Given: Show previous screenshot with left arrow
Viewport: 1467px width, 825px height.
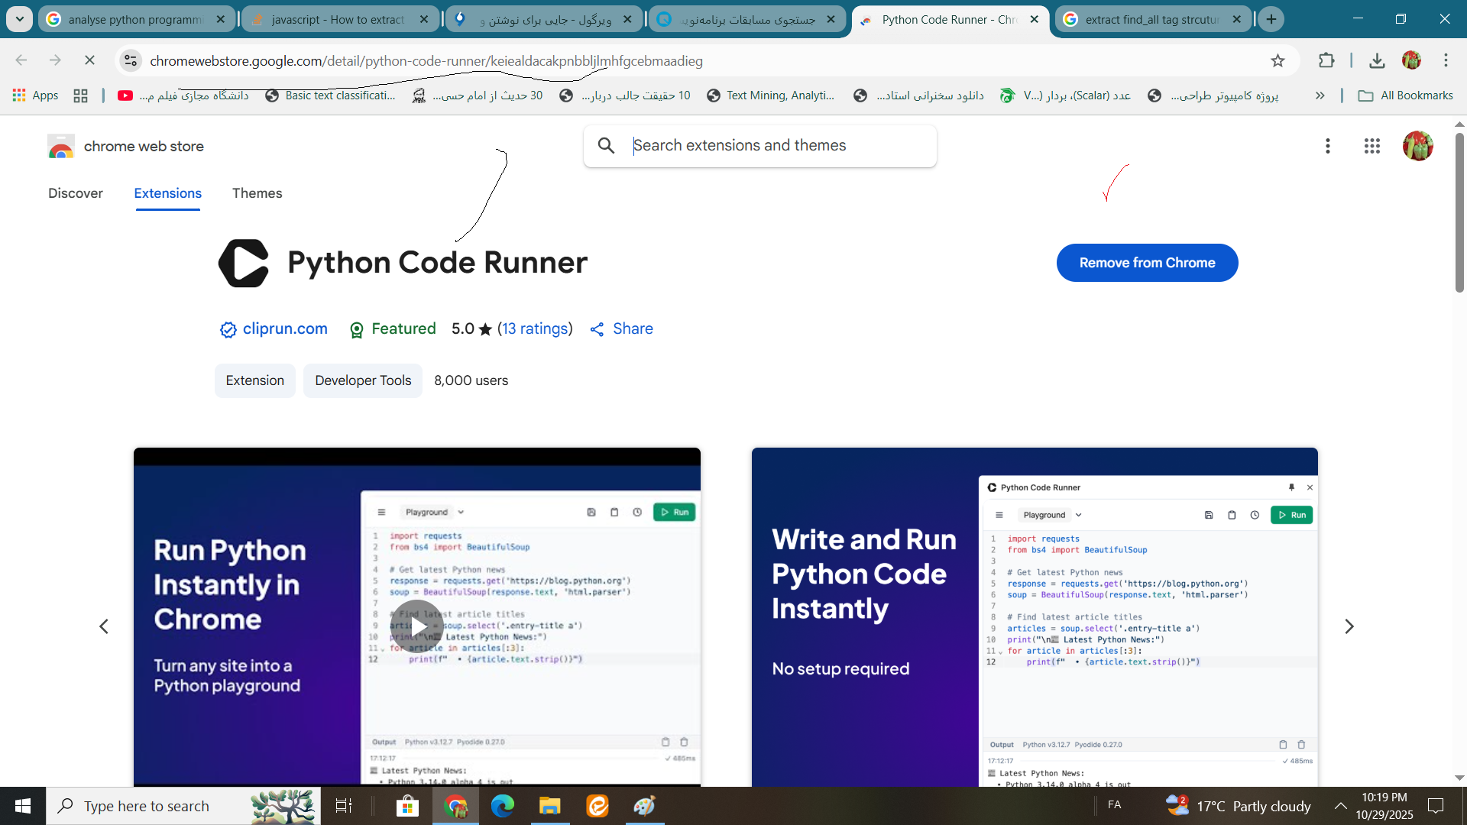Looking at the screenshot, I should 104,626.
